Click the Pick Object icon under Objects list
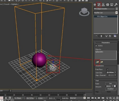The height and width of the screenshot is (101, 119). 97,62
